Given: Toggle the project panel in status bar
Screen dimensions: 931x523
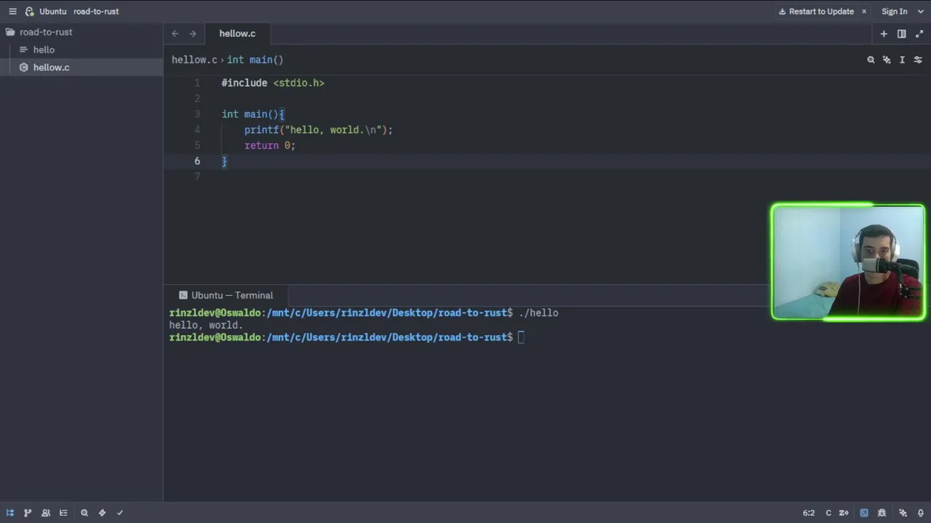Looking at the screenshot, I should [x=10, y=513].
